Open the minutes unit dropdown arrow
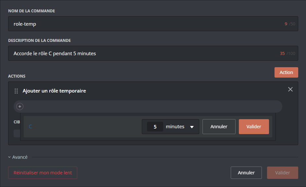 coord(192,127)
